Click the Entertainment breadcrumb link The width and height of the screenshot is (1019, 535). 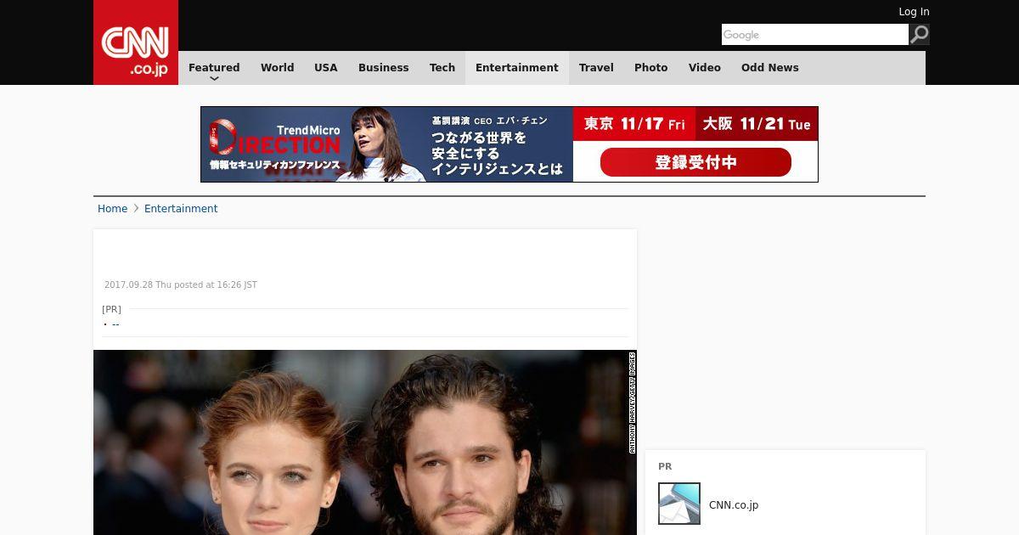tap(181, 209)
